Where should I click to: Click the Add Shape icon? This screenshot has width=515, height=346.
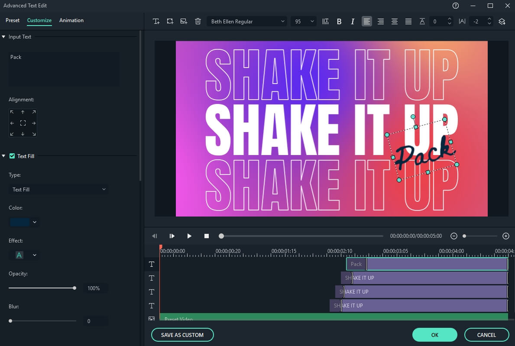coord(170,21)
